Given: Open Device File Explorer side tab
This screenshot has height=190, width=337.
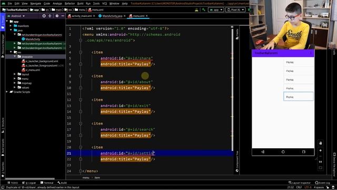Looking at the screenshot, I should pos(334,165).
